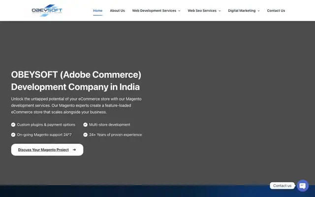The image size is (315, 197).
Task: Click the arrow icon in Discuss button
Action: tap(74, 150)
